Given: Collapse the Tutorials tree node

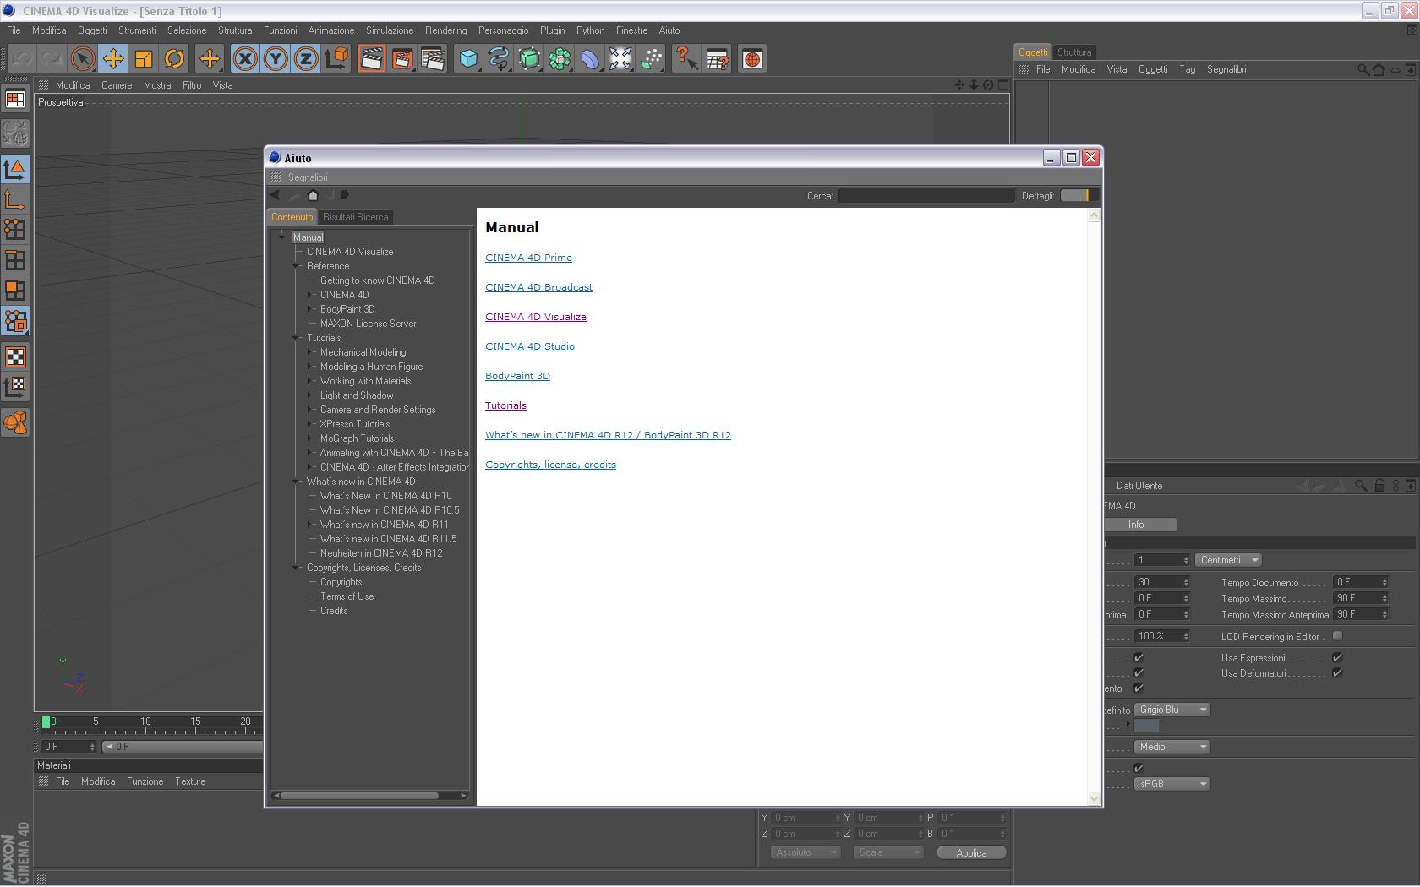Looking at the screenshot, I should point(297,338).
